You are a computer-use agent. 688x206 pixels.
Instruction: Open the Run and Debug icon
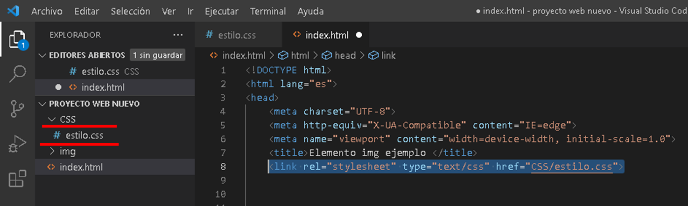(18, 144)
